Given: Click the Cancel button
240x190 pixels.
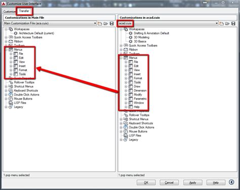Looking at the screenshot, I should pos(169,182).
